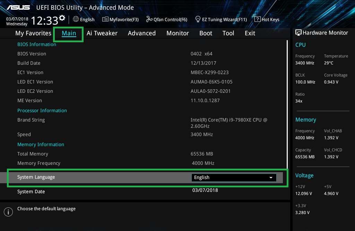
Task: Click English language button in header
Action: click(x=84, y=19)
